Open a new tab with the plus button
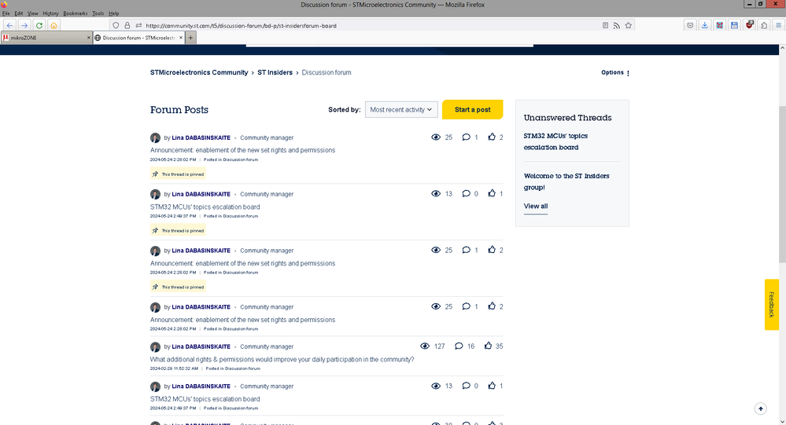786x425 pixels. [x=190, y=38]
